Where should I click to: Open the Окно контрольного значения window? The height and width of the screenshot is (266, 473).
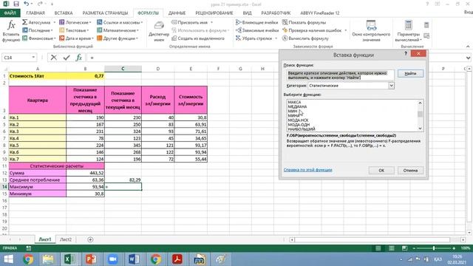tap(371, 31)
